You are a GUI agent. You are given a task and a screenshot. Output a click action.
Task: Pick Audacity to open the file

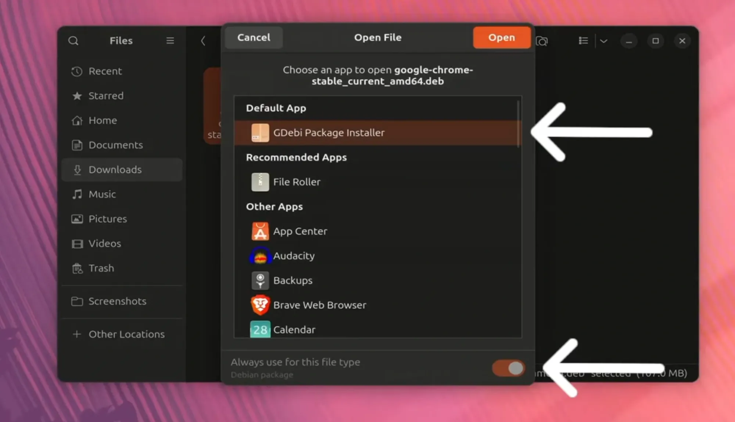293,256
